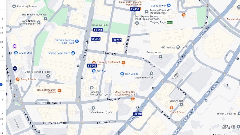Image resolution: width=240 pixels, height=135 pixels.
Task: Select the S$ 210 price marker
Action: coord(138,114)
